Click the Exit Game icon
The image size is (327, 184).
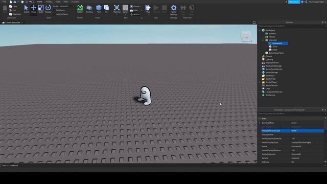pyautogui.click(x=192, y=10)
